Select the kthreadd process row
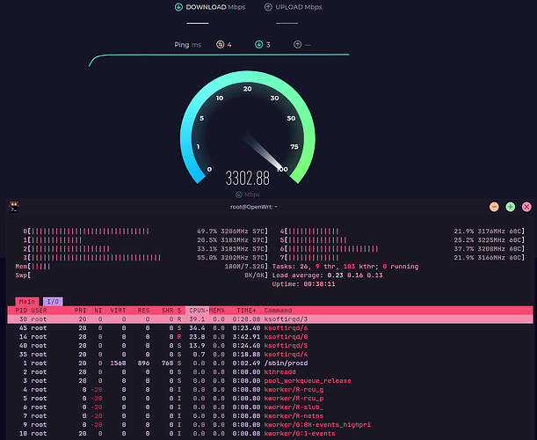Viewport: 537px width, 440px height. [x=270, y=372]
